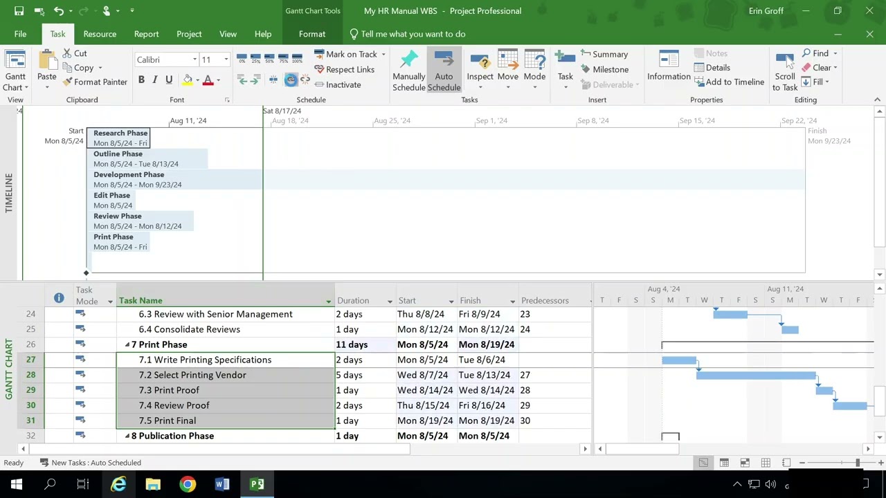Click Scroll to Task
Screen dimensions: 886x498
pos(785,71)
